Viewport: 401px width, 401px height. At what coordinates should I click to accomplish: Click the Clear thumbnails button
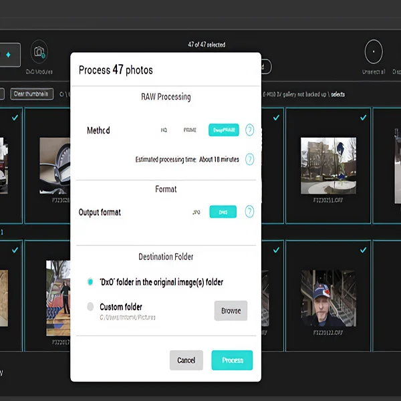pyautogui.click(x=31, y=94)
